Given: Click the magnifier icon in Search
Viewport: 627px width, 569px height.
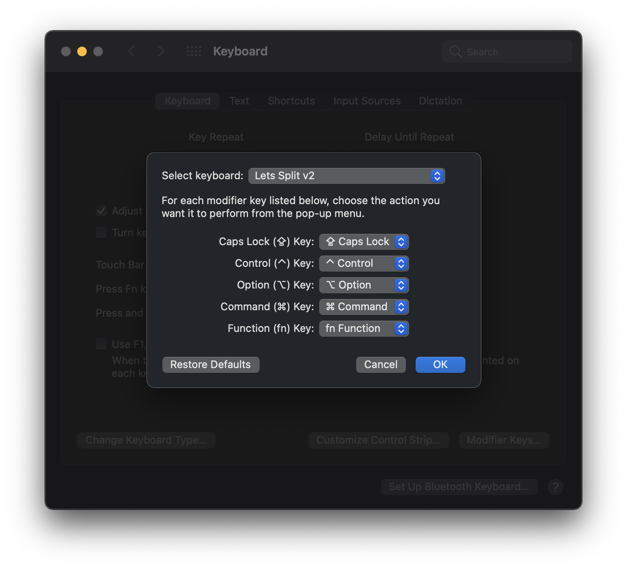Looking at the screenshot, I should click(x=455, y=51).
